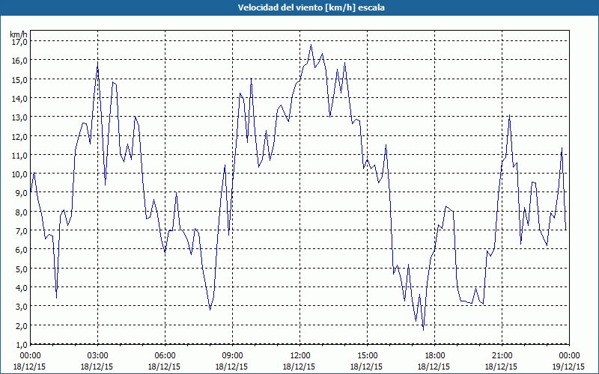Image resolution: width=599 pixels, height=374 pixels.
Task: Pick the '09:00' time label
Action: [x=233, y=356]
